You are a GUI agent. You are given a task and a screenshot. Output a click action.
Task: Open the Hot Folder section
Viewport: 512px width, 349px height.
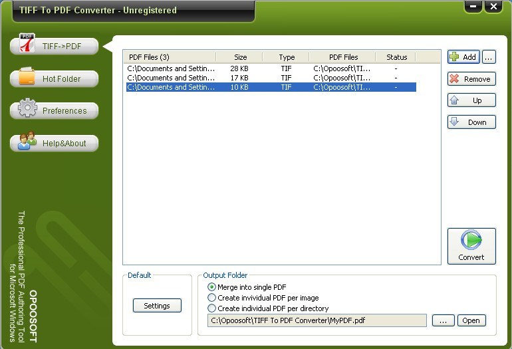[x=55, y=78]
